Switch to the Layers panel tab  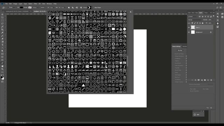pyautogui.click(x=201, y=13)
